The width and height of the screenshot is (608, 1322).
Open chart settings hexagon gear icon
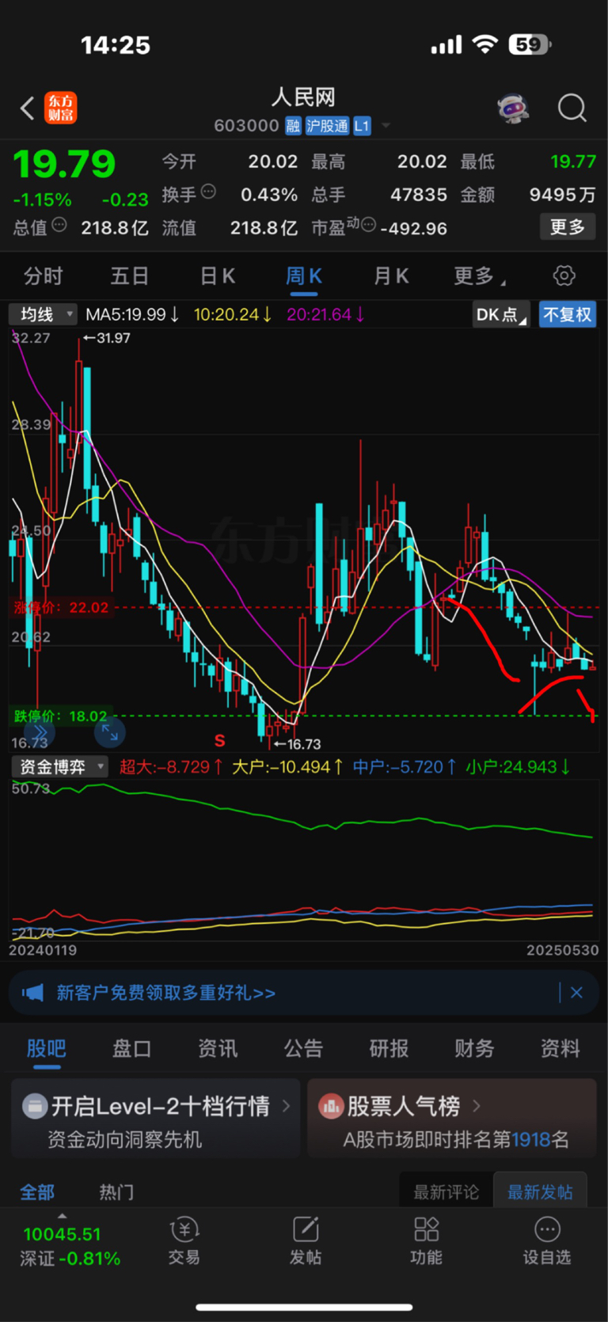564,275
